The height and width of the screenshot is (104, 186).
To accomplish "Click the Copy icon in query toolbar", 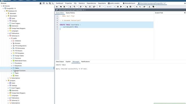I will [81, 7].
